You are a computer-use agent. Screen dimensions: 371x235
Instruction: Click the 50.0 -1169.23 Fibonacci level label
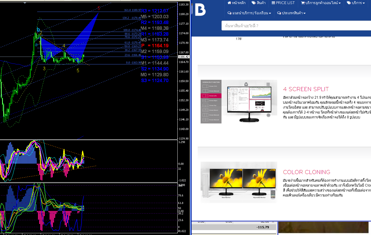tap(133, 46)
